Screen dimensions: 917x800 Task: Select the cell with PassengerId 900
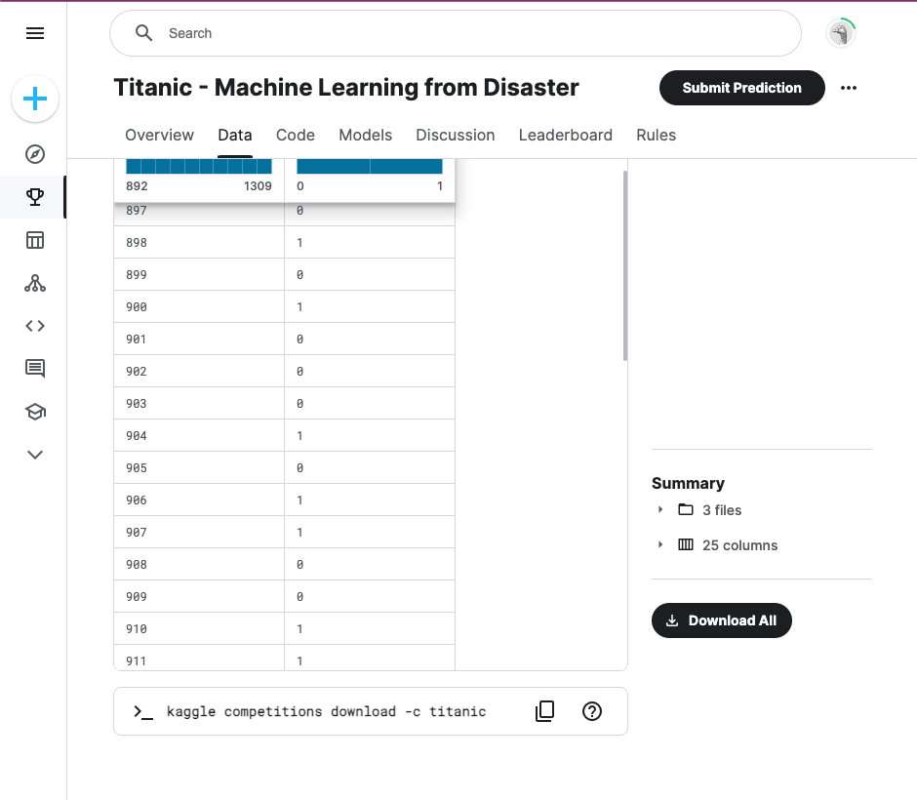click(199, 306)
